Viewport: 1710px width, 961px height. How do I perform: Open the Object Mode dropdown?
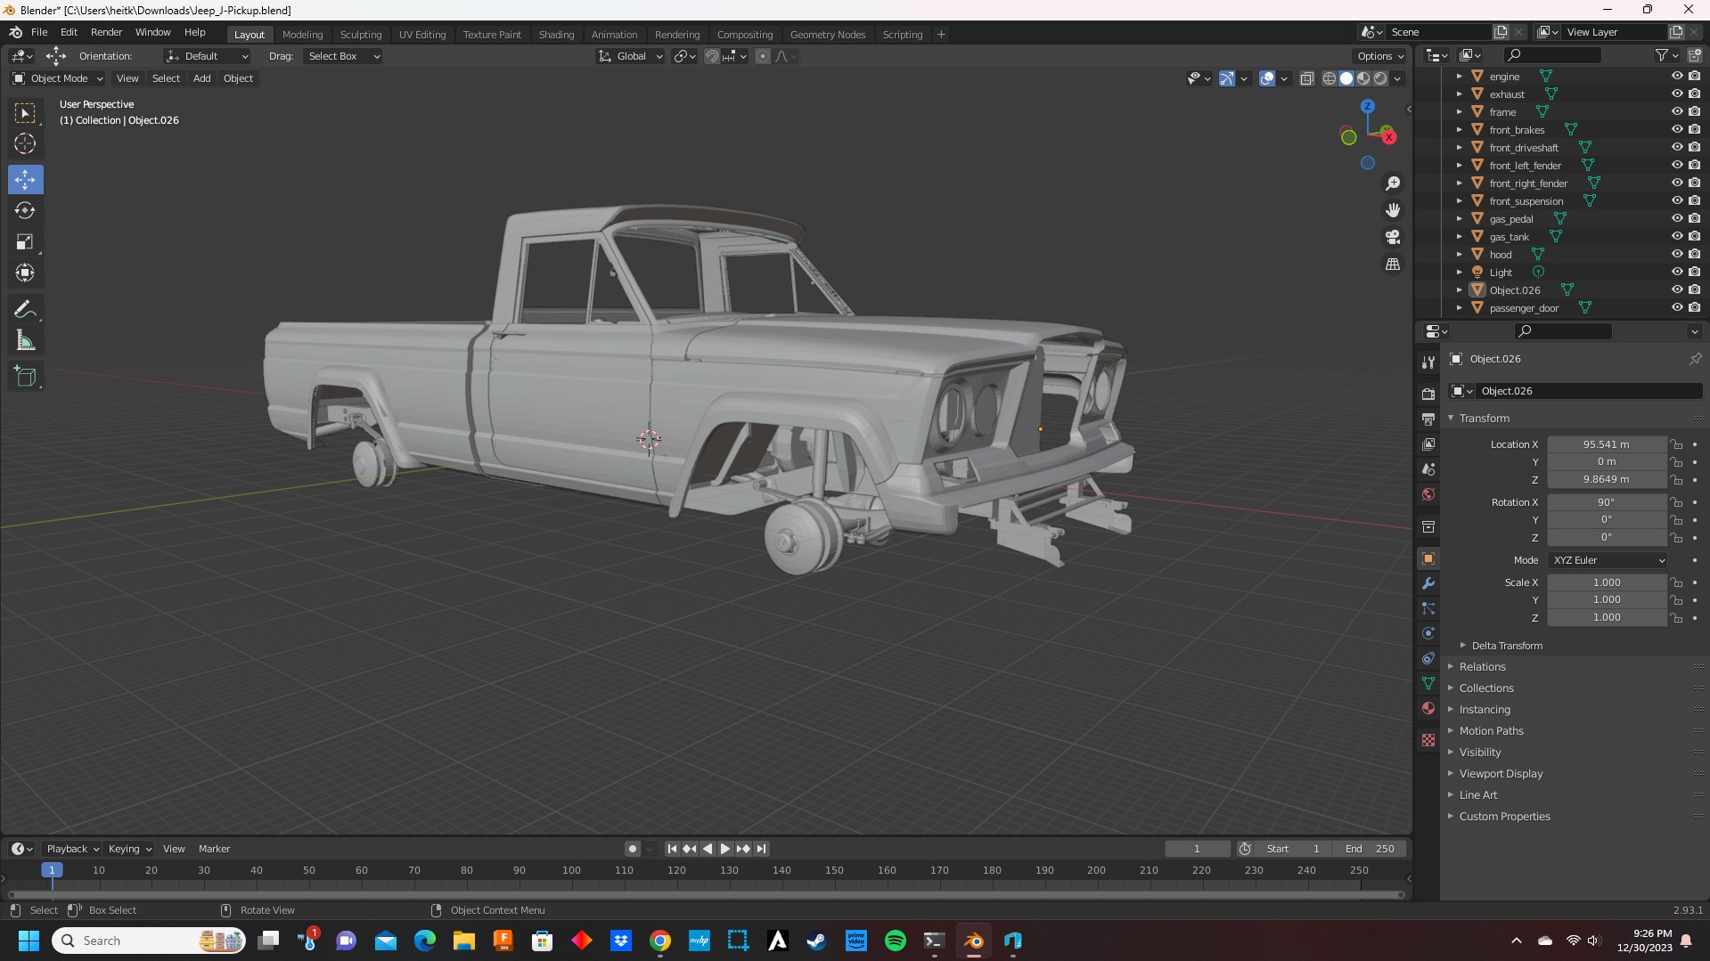pos(58,78)
